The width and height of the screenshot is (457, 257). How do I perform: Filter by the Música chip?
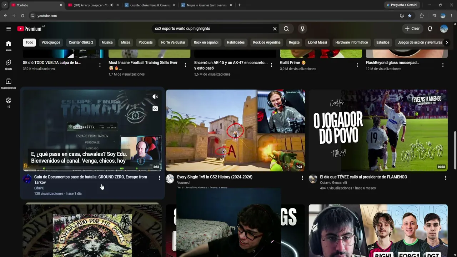point(107,42)
